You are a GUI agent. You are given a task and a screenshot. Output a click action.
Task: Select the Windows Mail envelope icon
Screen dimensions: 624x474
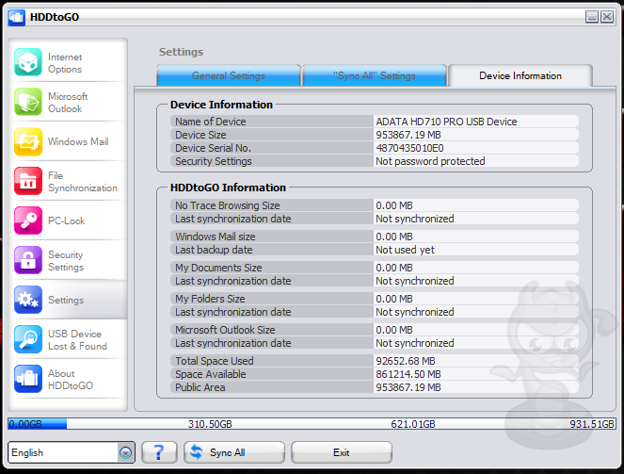[x=28, y=141]
